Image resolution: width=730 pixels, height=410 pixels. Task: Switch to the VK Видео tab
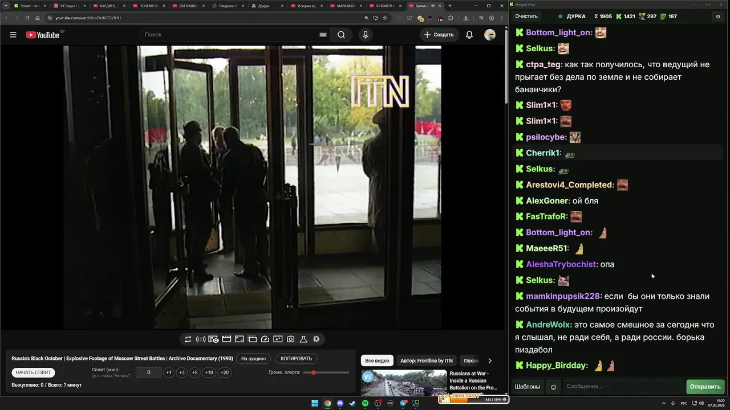(68, 6)
